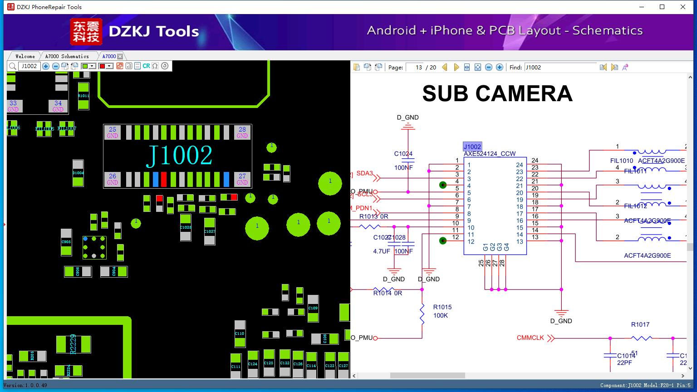The width and height of the screenshot is (697, 392).
Task: Open the green component color dropdown
Action: coord(92,66)
